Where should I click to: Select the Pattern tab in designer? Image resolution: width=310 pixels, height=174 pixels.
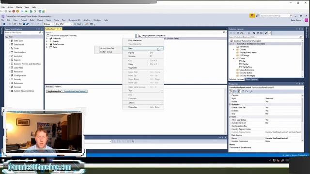[x=58, y=87]
